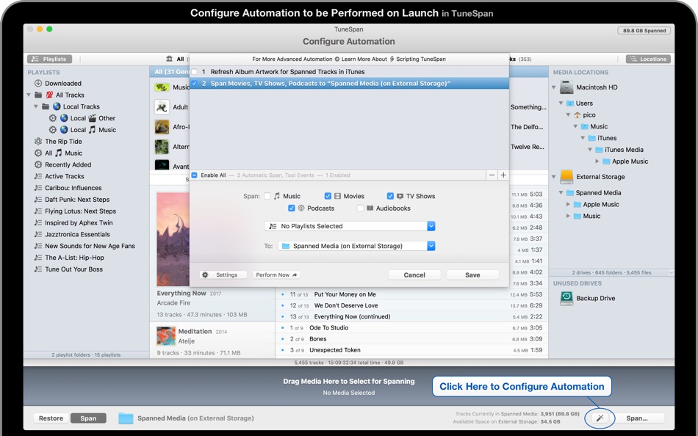Select the Backup Drive icon
Screen dimensions: 698x436
566,298
